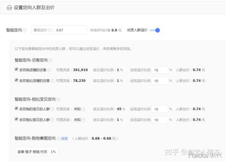Click help icon inside 基础出价 field
Screen dimensions: 226x162
[50, 30]
